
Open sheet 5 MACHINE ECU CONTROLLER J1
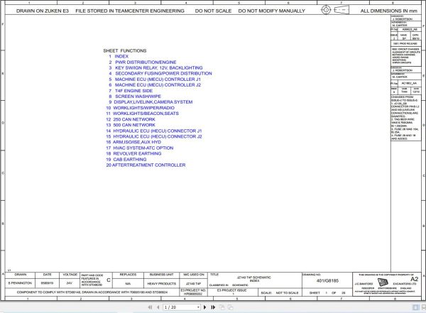[x=155, y=79]
